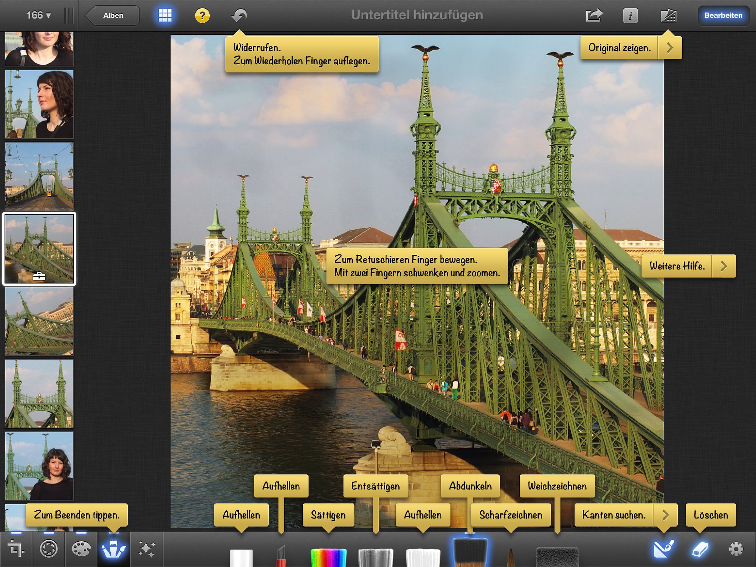Grab the thumbnail strip grip handle
This screenshot has height=567, width=756.
[x=69, y=15]
